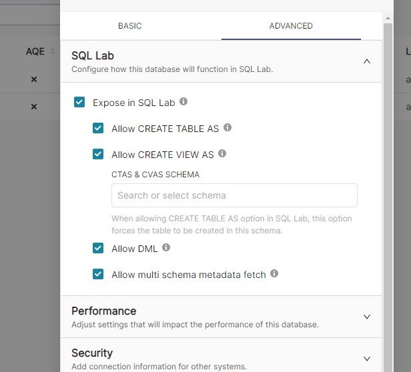Screen dimensions: 411x372
Task: Sort by the AQE column header icon
Action: point(53,51)
